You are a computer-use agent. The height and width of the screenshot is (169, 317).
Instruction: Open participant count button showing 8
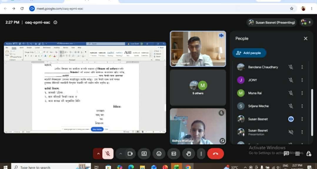coord(306,22)
